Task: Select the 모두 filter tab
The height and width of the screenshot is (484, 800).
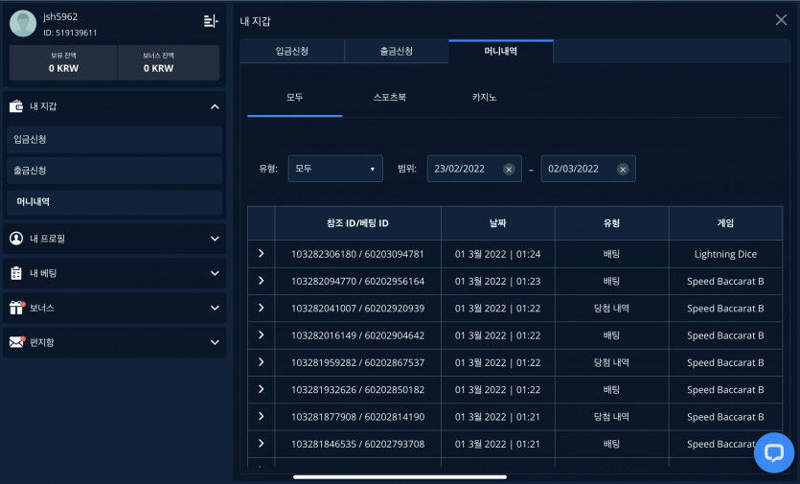Action: click(294, 97)
